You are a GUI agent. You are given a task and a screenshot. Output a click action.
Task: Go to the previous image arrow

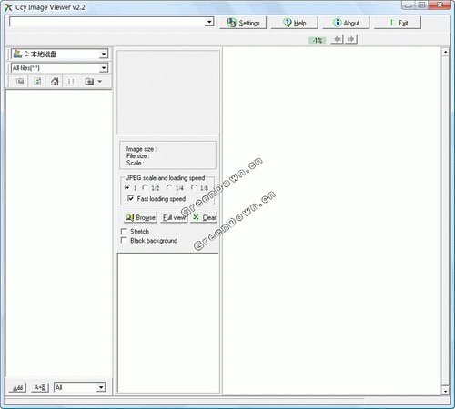pos(337,39)
